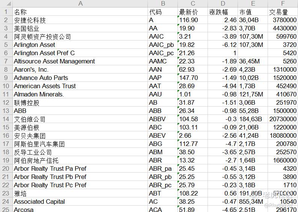The image size is (298, 212).
Task: Click market cap 121,75M
Action: (x=253, y=94)
